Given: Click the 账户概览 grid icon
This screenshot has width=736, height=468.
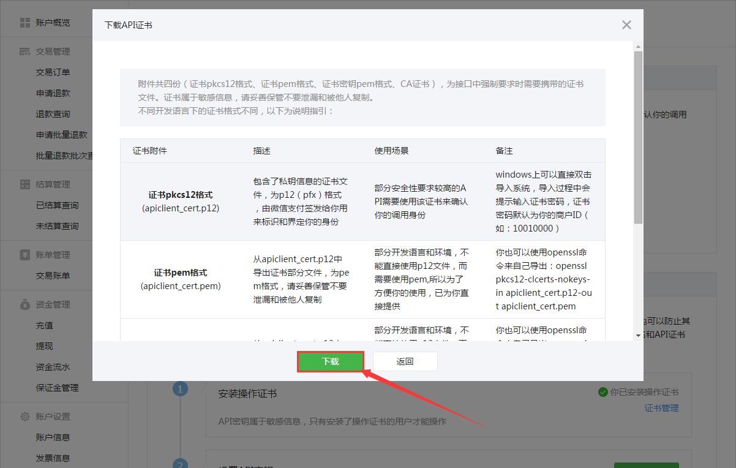Looking at the screenshot, I should 25,23.
